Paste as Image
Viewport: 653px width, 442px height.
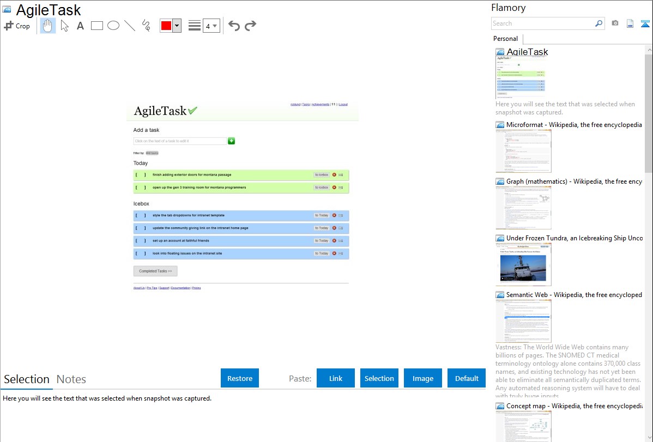click(423, 378)
